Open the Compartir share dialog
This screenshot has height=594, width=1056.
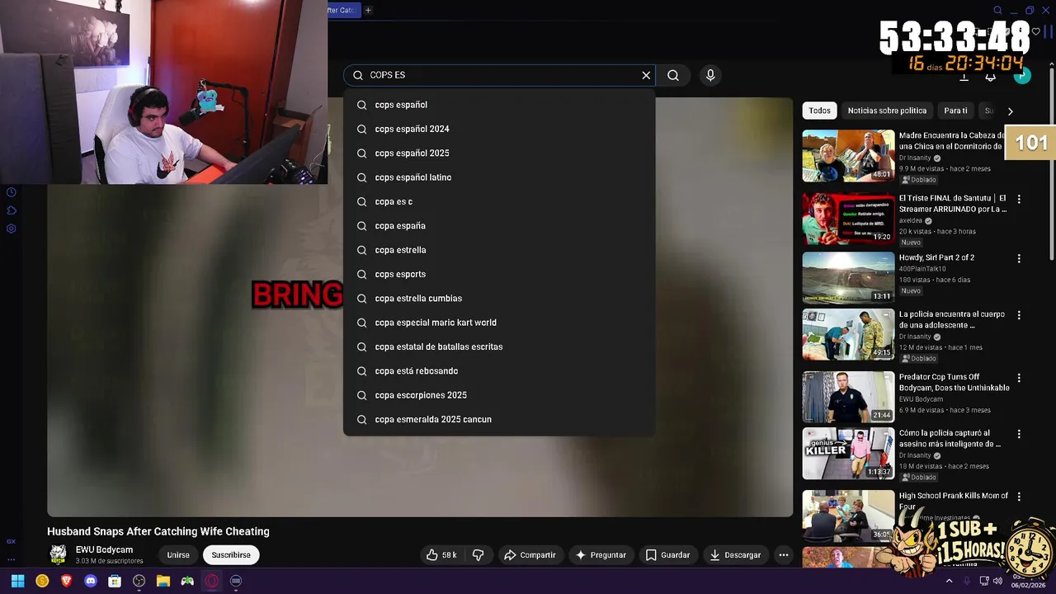click(530, 555)
